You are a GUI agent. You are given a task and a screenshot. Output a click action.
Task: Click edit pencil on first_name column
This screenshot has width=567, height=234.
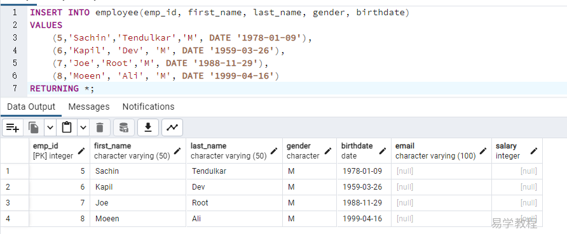pyautogui.click(x=177, y=151)
